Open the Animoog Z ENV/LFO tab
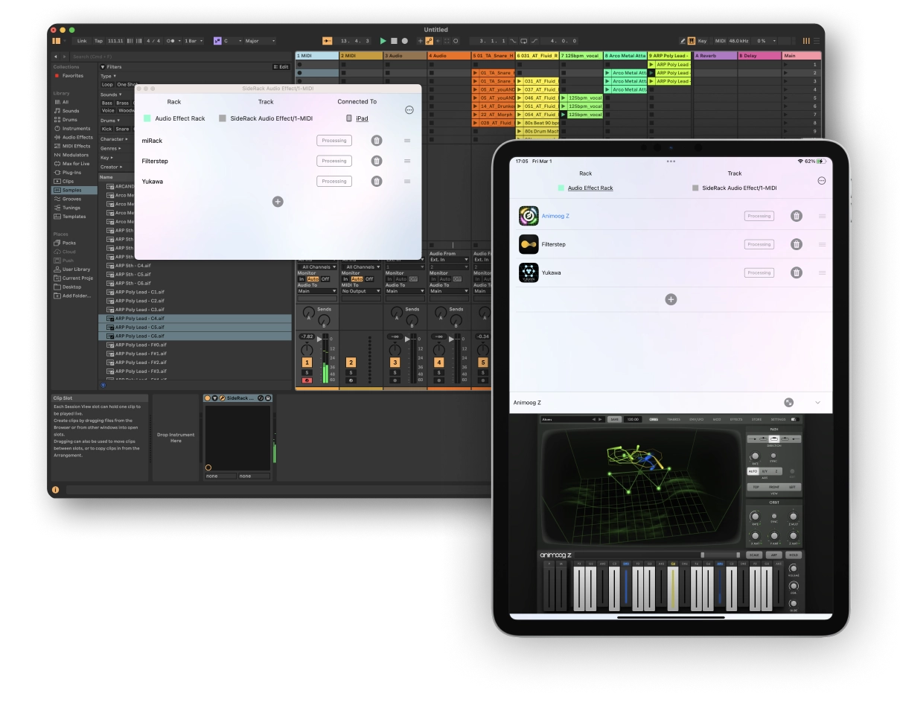The image size is (900, 702). pos(695,419)
